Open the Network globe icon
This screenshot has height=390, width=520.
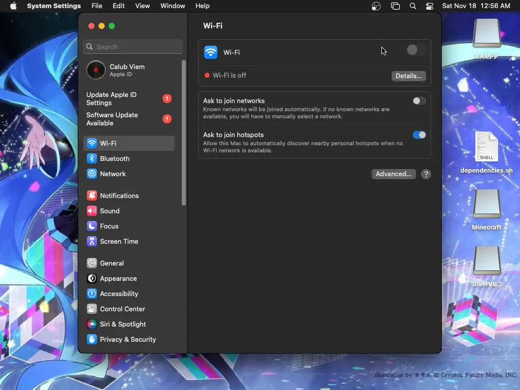[x=92, y=174]
